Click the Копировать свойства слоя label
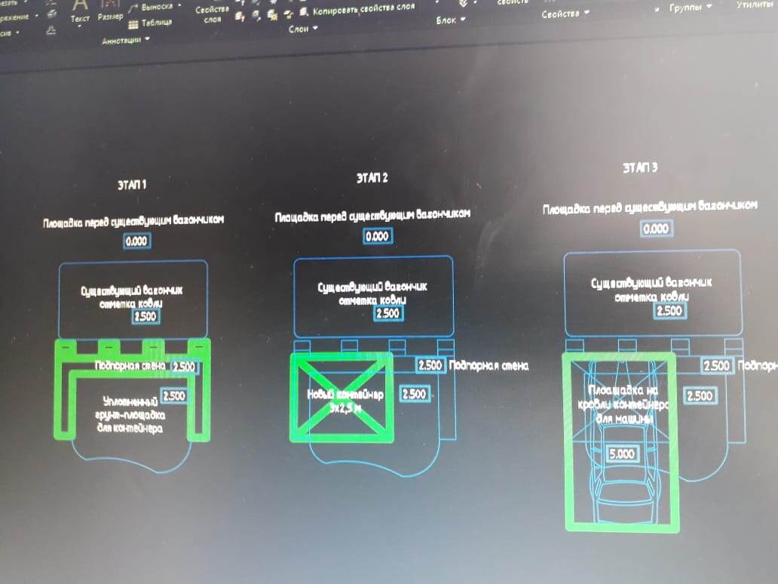 pyautogui.click(x=363, y=9)
